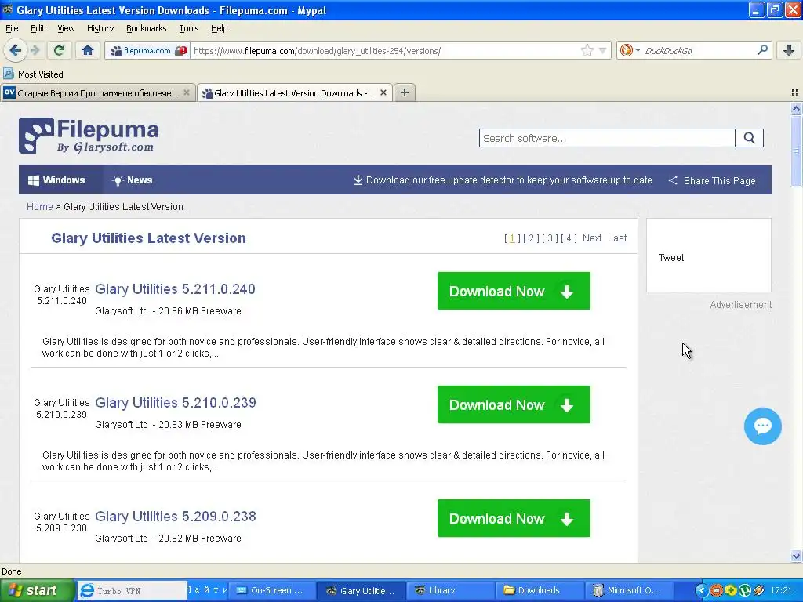
Task: Bookmark this page with the star icon
Action: 587,50
